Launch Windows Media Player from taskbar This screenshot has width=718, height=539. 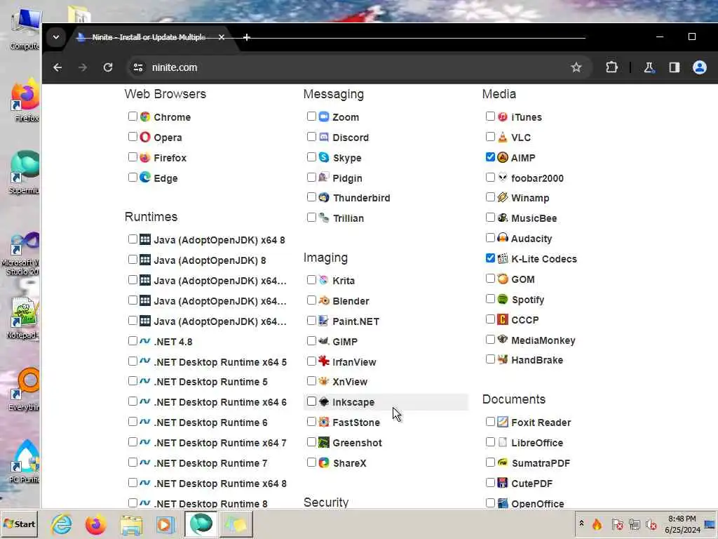165,524
